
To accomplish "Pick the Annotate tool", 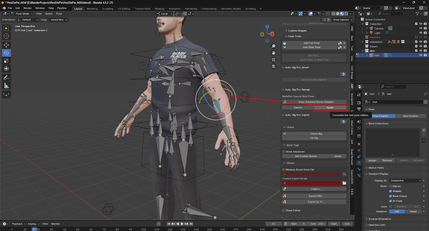I will 6,78.
